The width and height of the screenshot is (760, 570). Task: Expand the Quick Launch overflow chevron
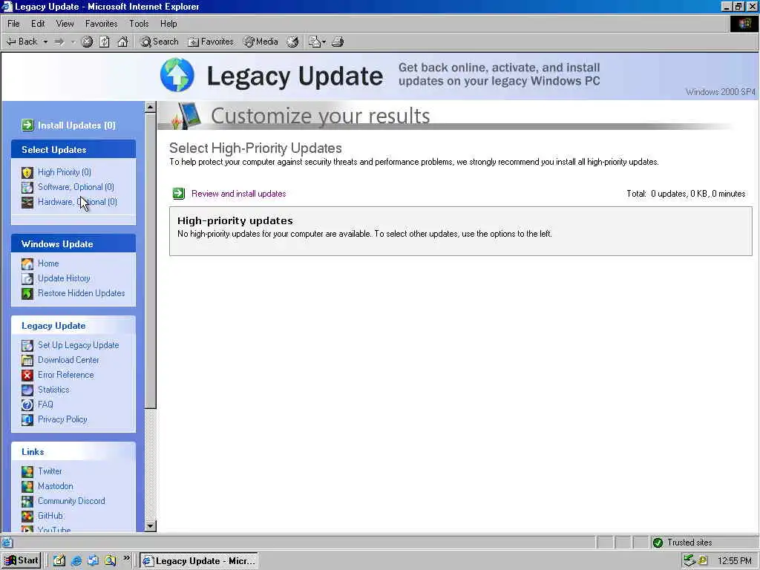[126, 558]
